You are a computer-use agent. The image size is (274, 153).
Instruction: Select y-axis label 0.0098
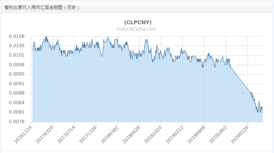tap(17, 65)
